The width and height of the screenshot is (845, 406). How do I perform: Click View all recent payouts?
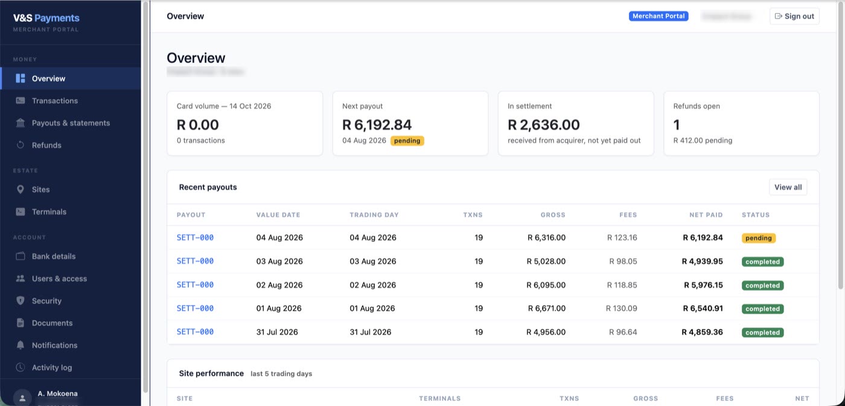click(788, 187)
